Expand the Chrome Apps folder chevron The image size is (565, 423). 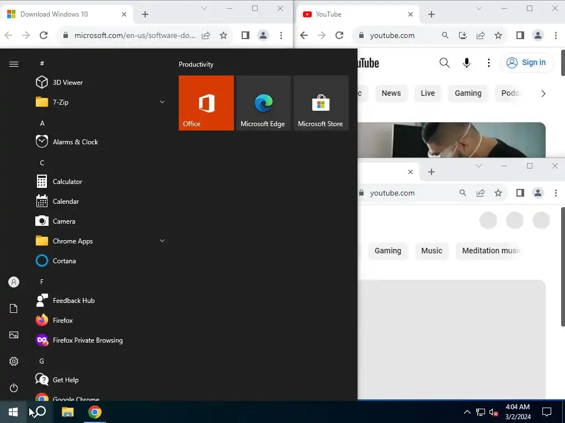(x=162, y=241)
